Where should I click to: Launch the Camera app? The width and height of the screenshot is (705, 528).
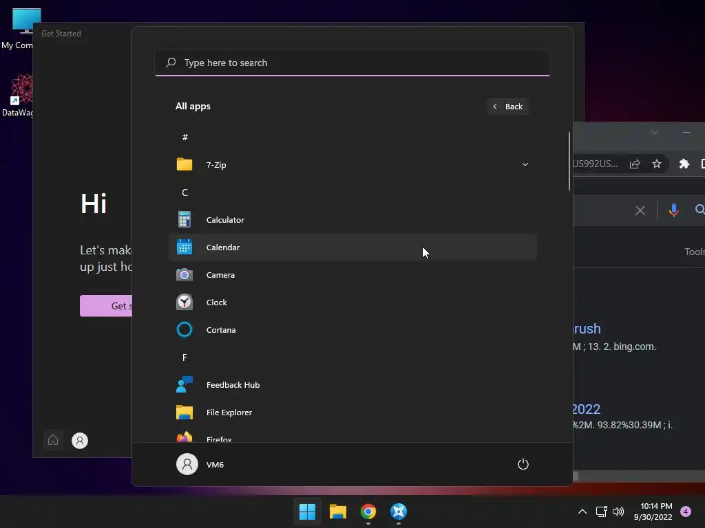(352, 275)
